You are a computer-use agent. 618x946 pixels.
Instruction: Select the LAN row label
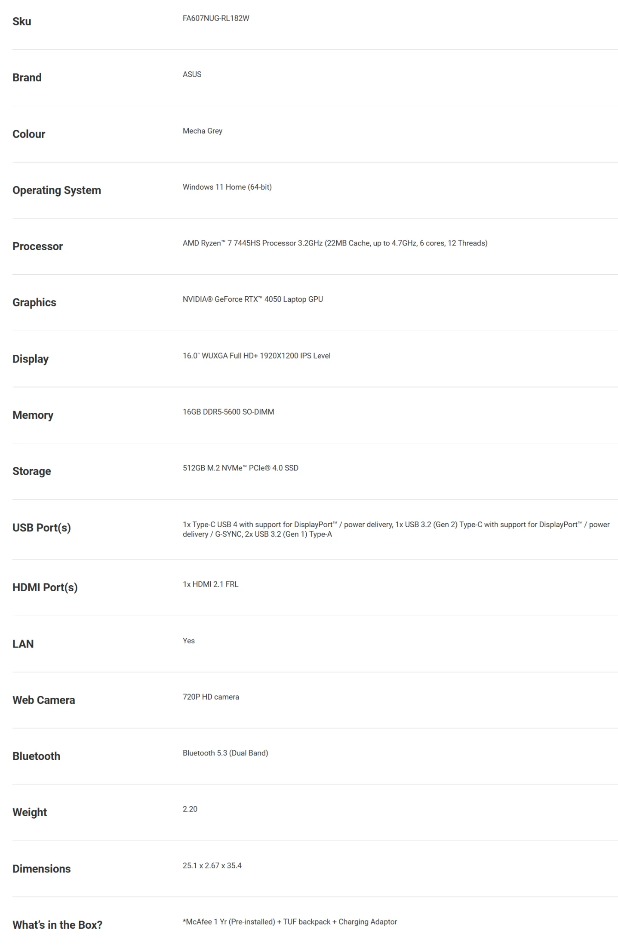[23, 644]
